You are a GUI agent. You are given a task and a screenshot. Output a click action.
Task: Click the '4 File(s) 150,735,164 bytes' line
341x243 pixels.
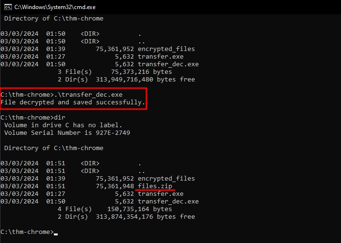click(115, 209)
